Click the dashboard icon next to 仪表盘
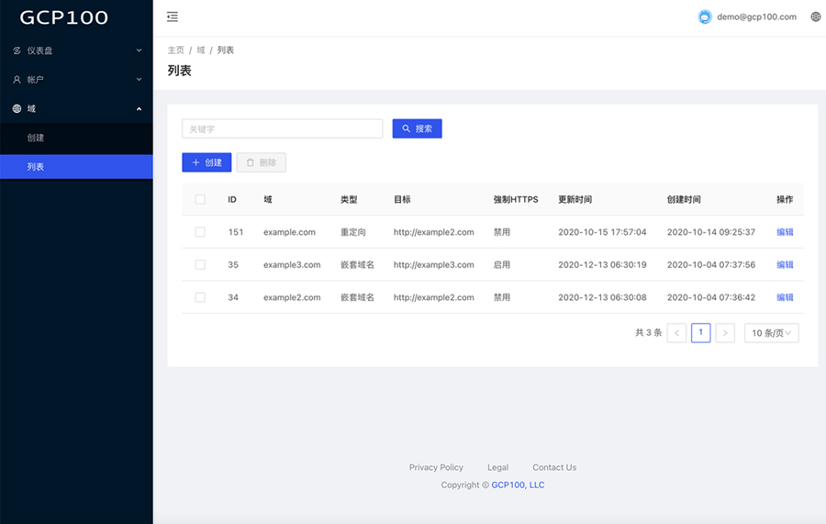Image resolution: width=826 pixels, height=524 pixels. (x=17, y=50)
